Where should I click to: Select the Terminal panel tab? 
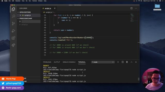click(82, 62)
